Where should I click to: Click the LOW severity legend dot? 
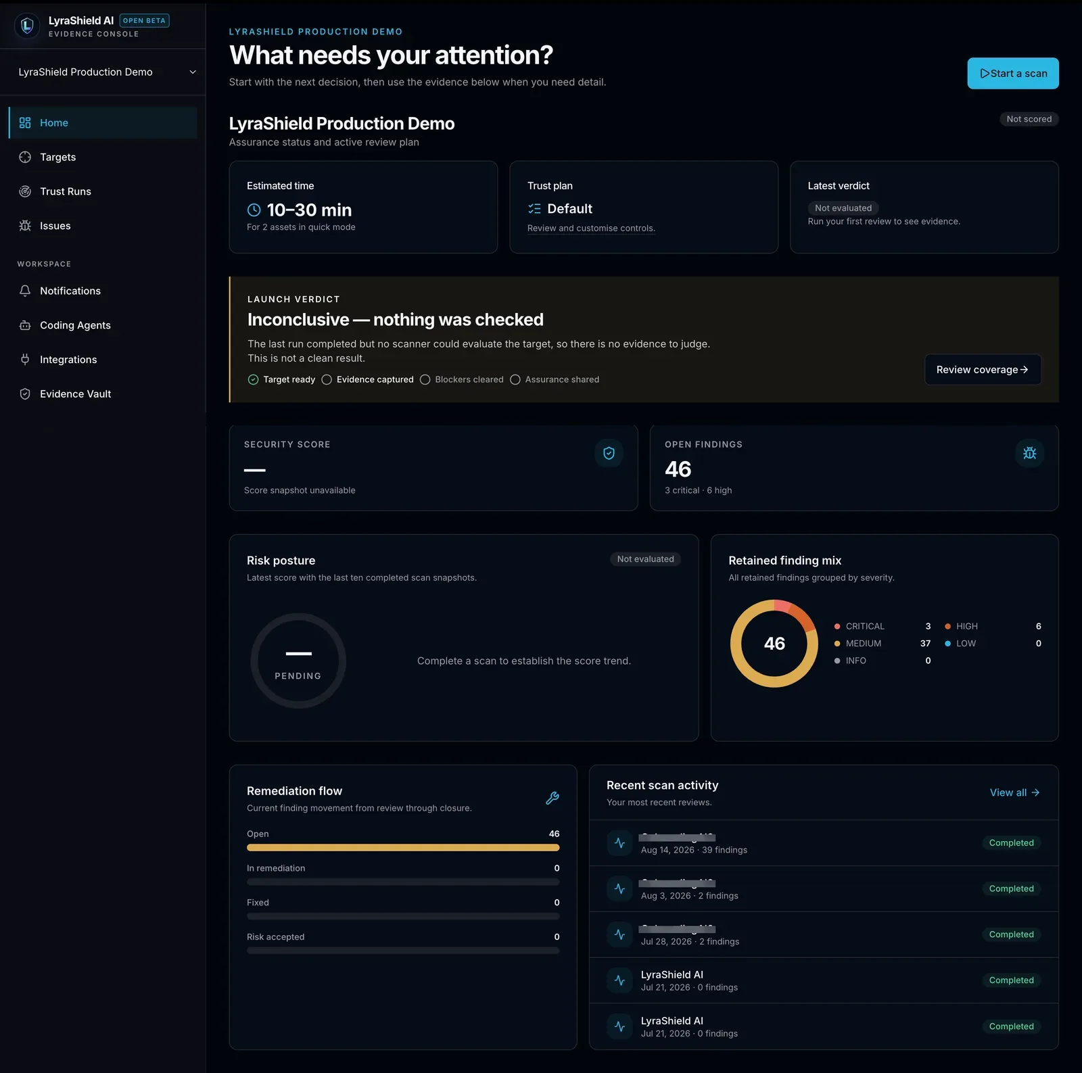(947, 644)
